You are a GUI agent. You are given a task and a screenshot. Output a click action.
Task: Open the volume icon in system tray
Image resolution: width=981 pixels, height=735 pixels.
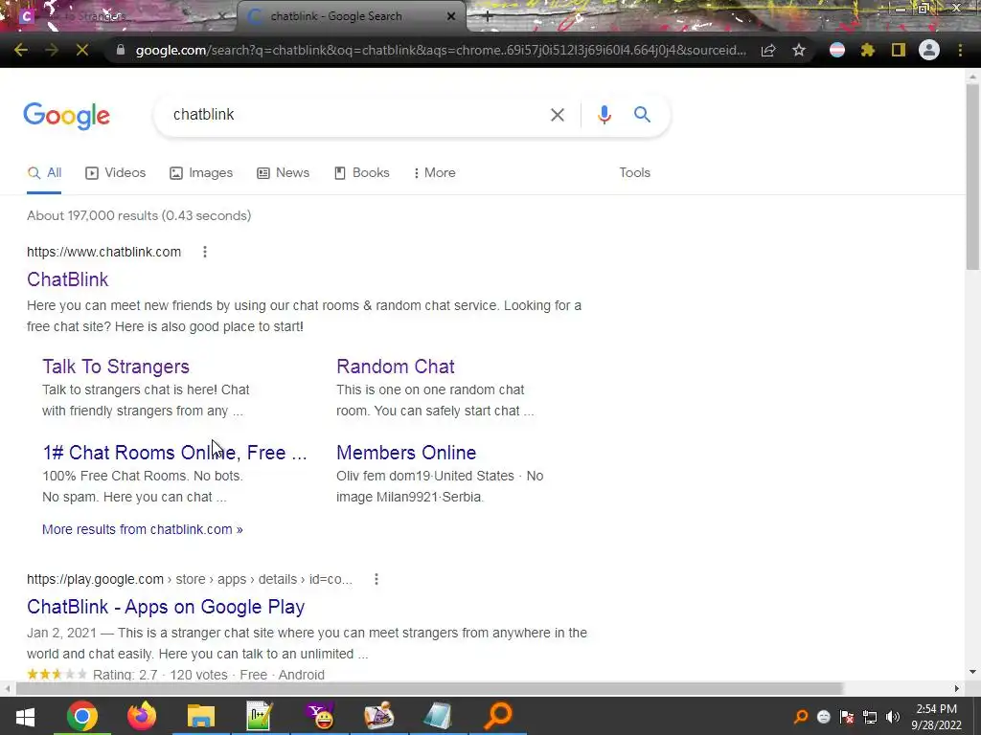893,717
